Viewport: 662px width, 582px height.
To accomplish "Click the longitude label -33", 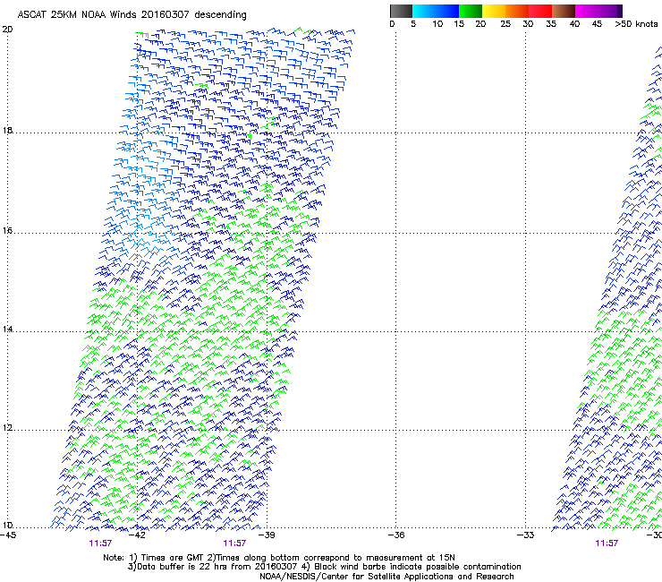I will [x=526, y=535].
